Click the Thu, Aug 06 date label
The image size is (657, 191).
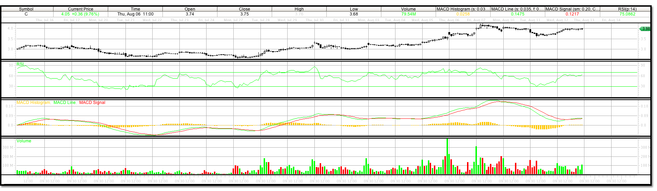click(449, 20)
